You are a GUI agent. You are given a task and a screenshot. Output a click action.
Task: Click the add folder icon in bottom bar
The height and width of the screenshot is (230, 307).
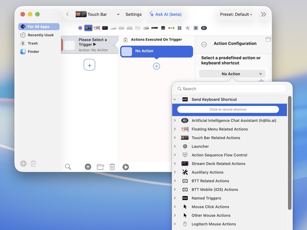[100, 167]
